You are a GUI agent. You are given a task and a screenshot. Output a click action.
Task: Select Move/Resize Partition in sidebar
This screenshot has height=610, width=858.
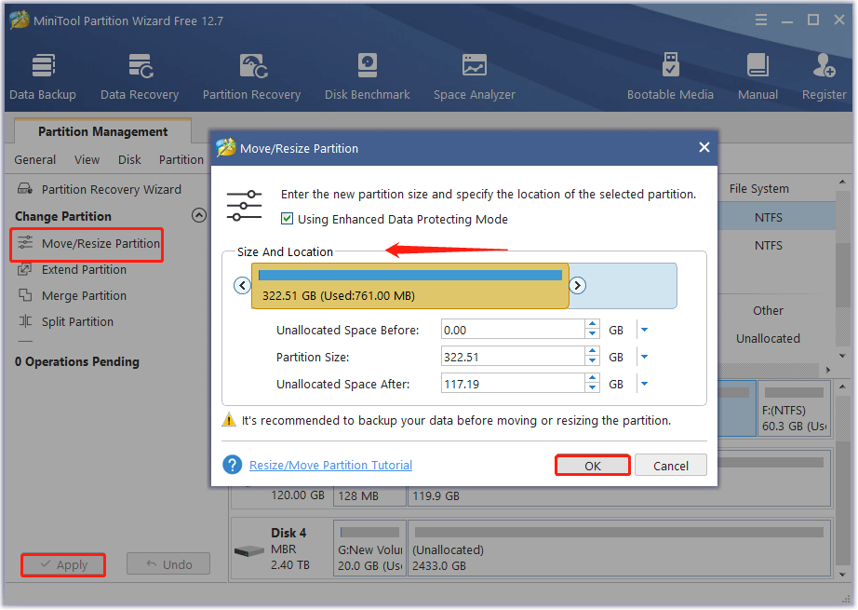click(x=88, y=244)
